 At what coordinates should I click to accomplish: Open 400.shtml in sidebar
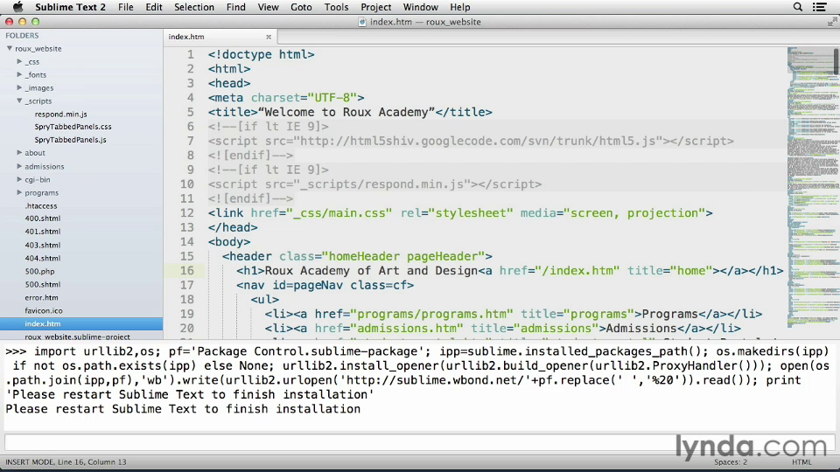tap(42, 219)
